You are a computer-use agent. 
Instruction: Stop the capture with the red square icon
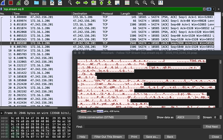coord(11,3)
